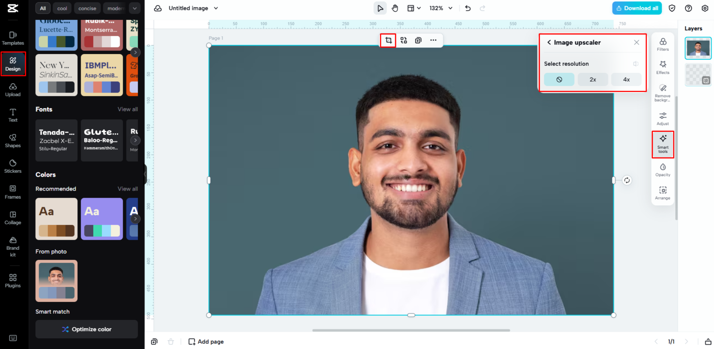Select the cool style filter tab
The width and height of the screenshot is (714, 349).
tap(62, 8)
